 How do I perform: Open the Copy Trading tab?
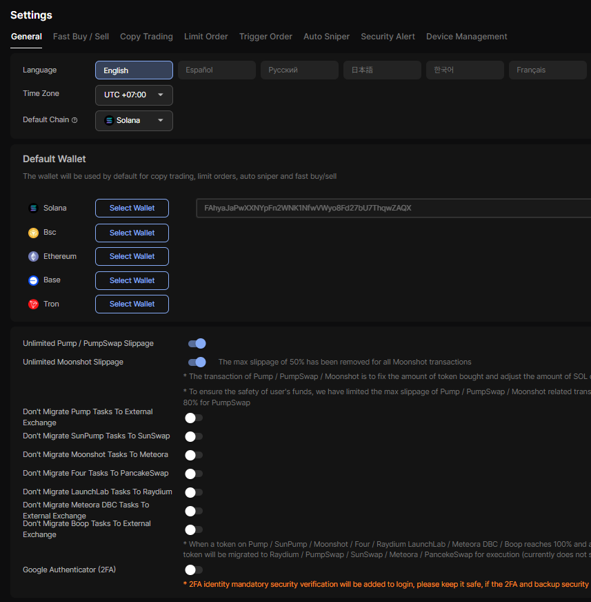pos(146,37)
